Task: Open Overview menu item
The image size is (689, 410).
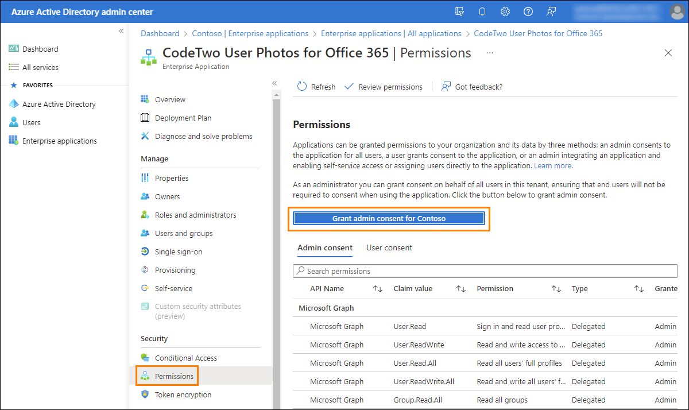Action: pyautogui.click(x=170, y=99)
